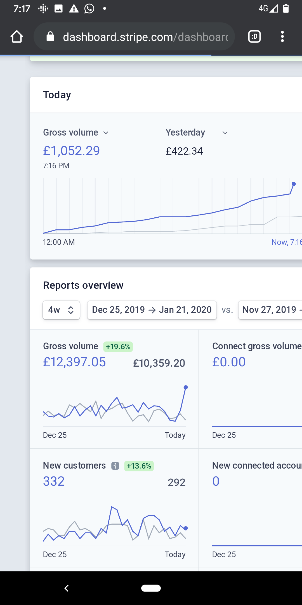Click the 332 new customers figure
The width and height of the screenshot is (302, 605).
54,481
